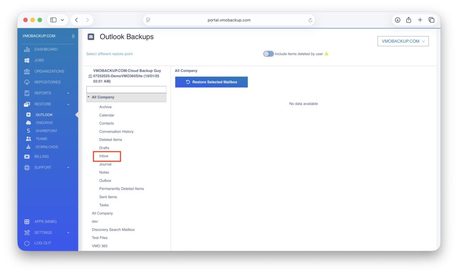Click the Teams people icon
The width and height of the screenshot is (458, 274).
[x=29, y=139]
